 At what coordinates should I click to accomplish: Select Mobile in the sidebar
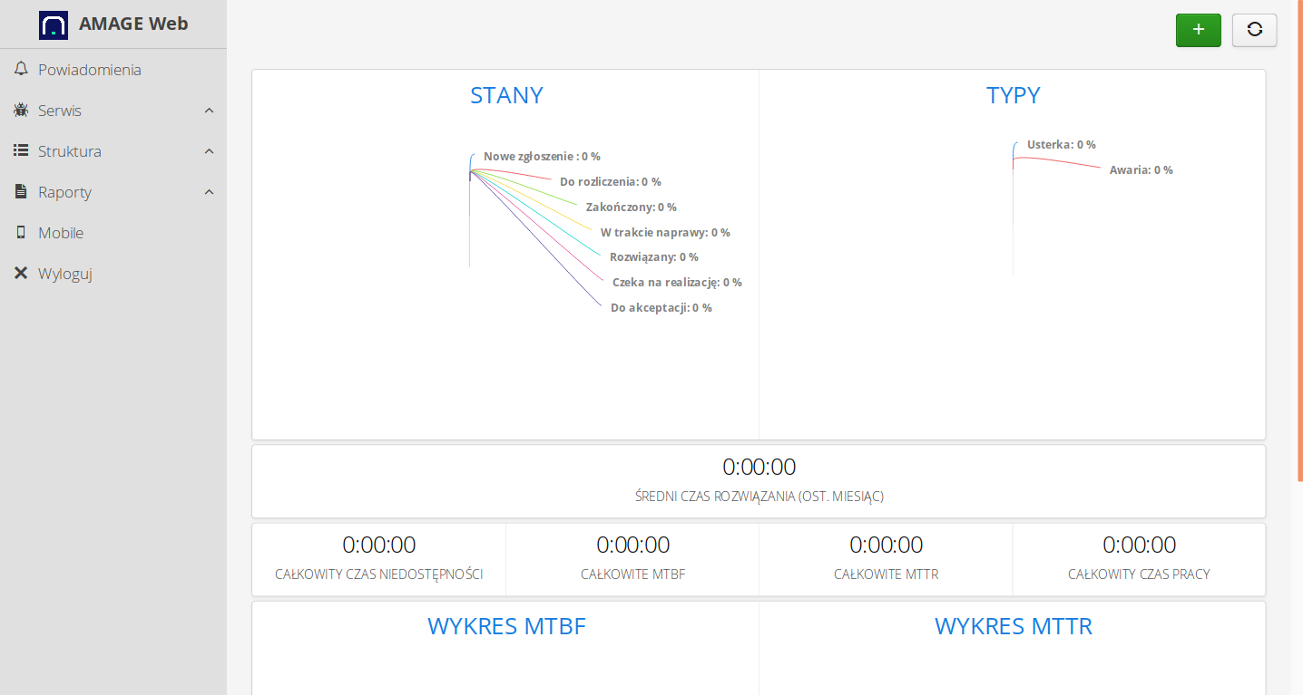(x=61, y=232)
